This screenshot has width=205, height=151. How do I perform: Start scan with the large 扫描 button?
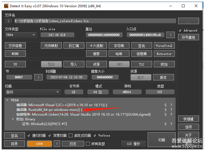pyautogui.click(x=161, y=140)
